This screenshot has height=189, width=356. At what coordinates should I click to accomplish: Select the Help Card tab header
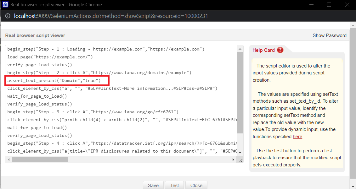pyautogui.click(x=264, y=50)
